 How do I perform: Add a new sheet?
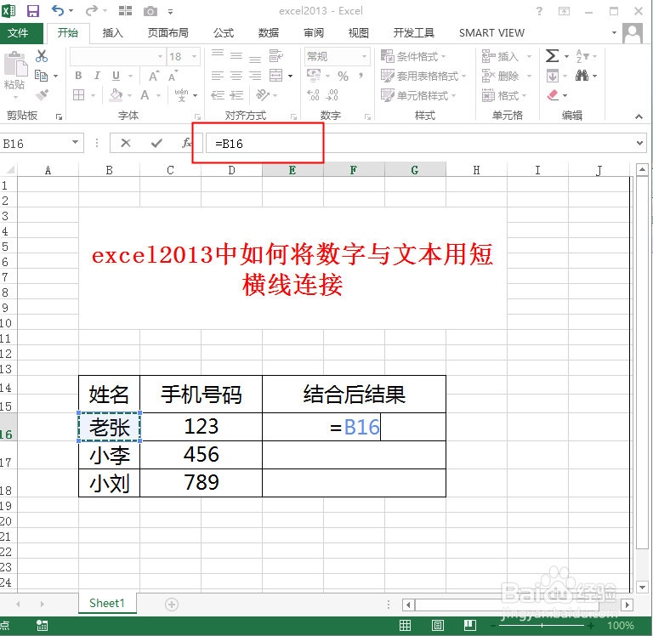coord(172,604)
